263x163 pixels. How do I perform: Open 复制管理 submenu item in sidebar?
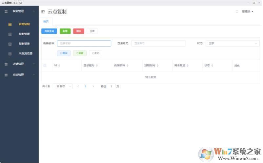[x=24, y=34]
